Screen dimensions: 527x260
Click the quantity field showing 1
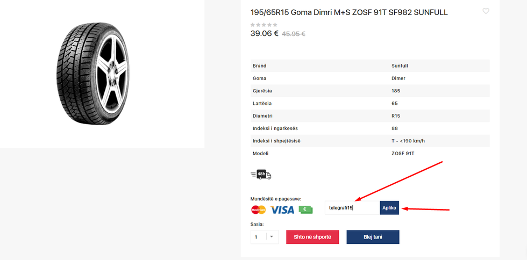coord(258,237)
